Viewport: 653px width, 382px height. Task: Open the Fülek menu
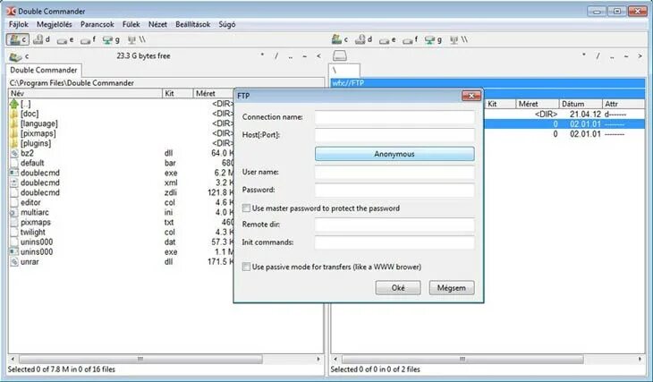pos(131,24)
